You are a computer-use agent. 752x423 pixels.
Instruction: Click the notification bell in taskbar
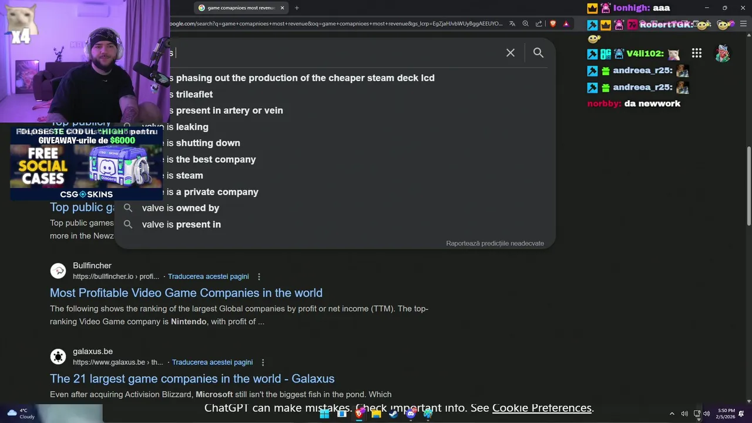pyautogui.click(x=741, y=414)
